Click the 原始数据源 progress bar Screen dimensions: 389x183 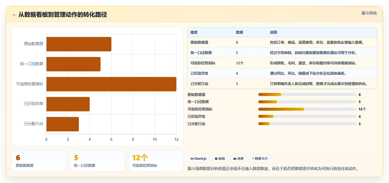pyautogui.click(x=307, y=94)
